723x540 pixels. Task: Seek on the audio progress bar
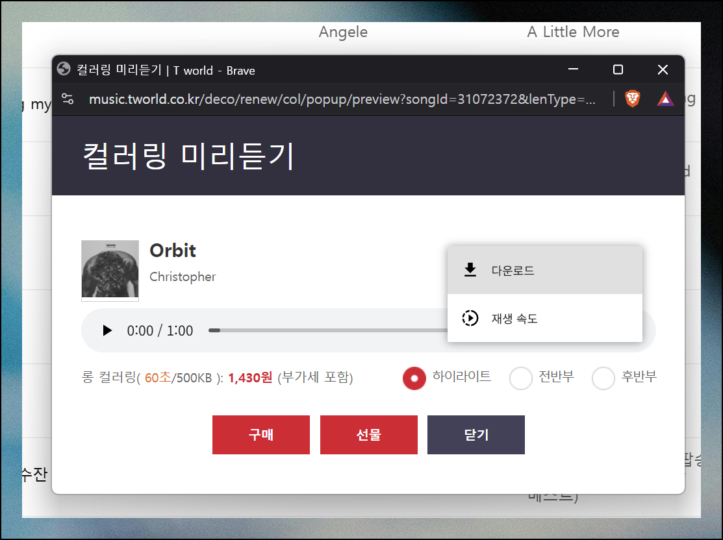point(328,330)
